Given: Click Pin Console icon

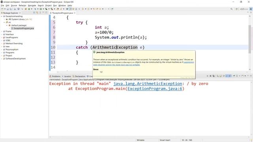Looking at the screenshot, I should [234, 76].
